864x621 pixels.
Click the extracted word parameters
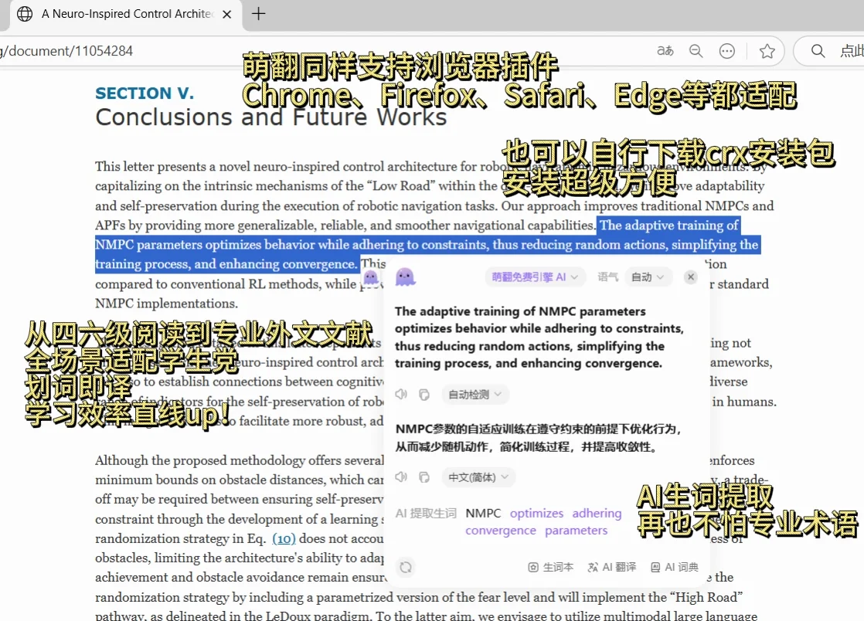(577, 530)
